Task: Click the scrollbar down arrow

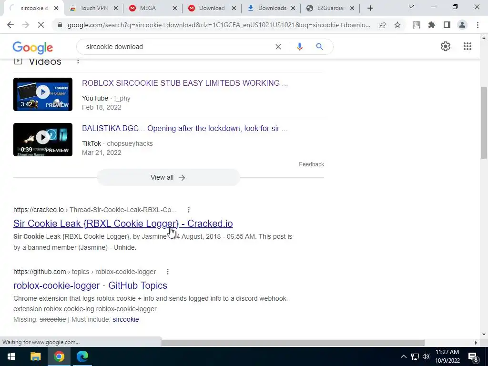Action: pyautogui.click(x=484, y=335)
